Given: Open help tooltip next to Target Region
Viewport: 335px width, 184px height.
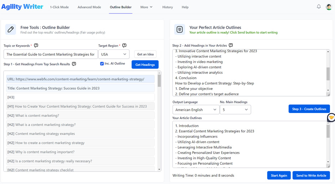Looking at the screenshot, I should (124, 45).
